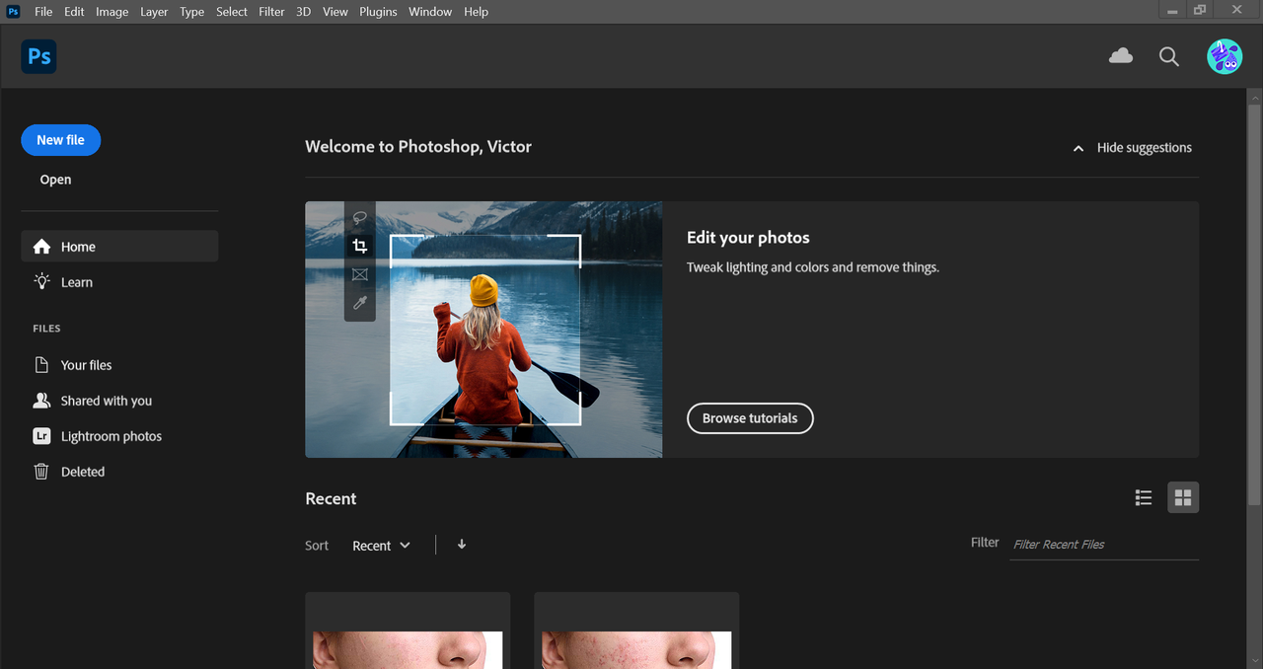Reverse sort order with the arrow icon

pyautogui.click(x=462, y=545)
